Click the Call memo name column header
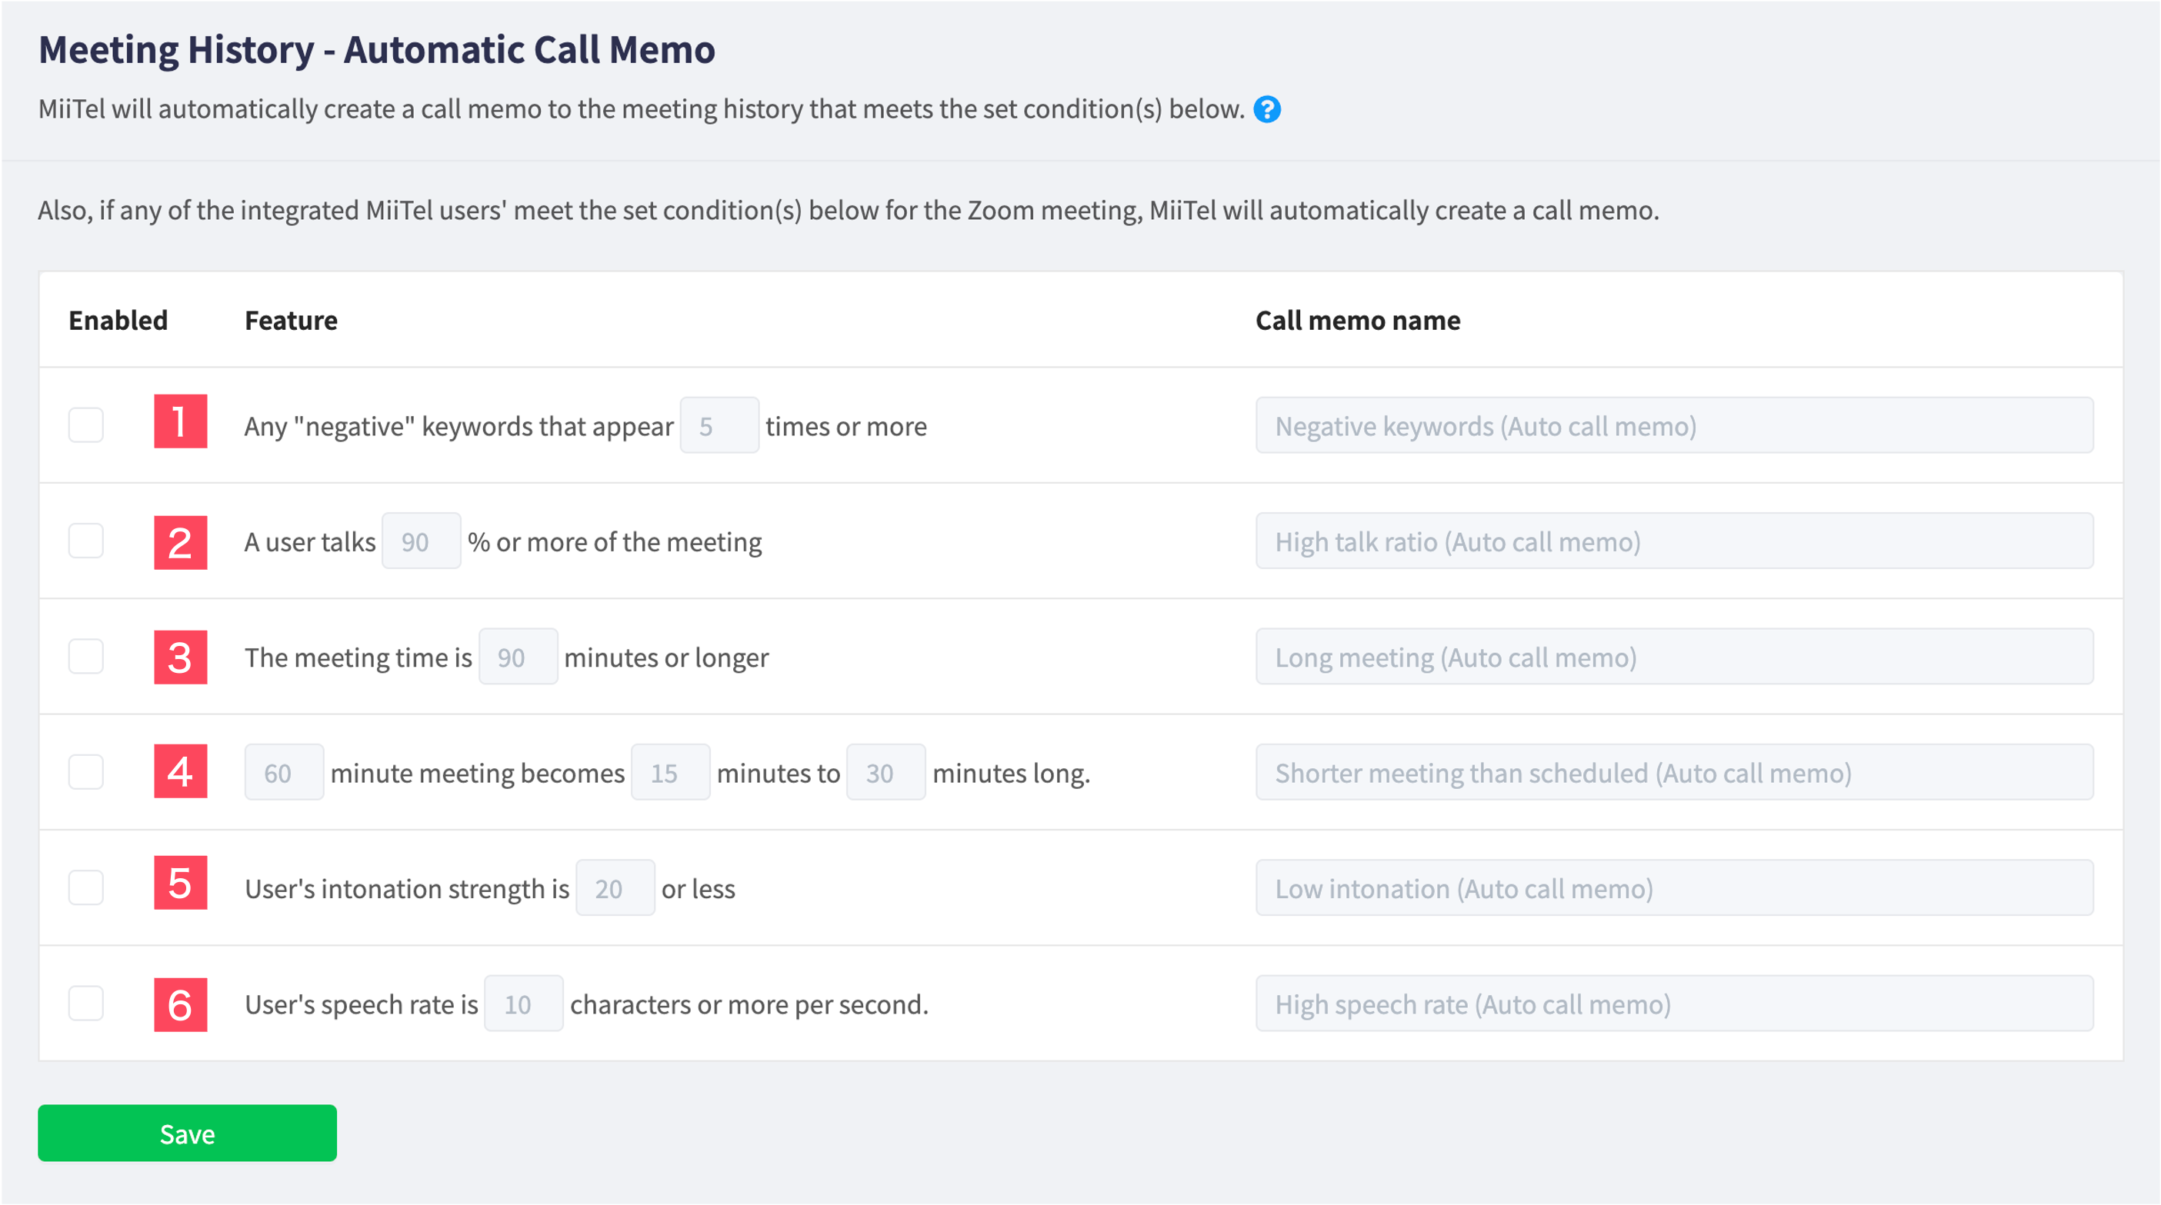This screenshot has height=1205, width=2161. tap(1357, 321)
